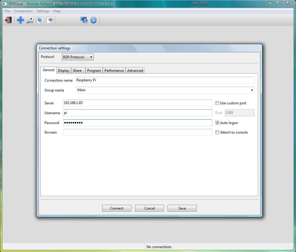The image size is (296, 252).
Task: Disable the Auto logon checkbox
Action: (217, 123)
